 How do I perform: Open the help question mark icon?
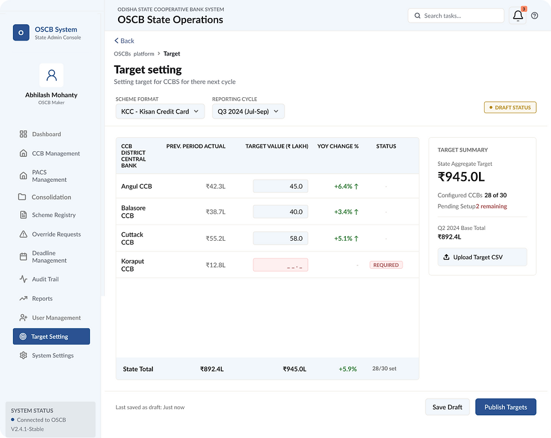point(535,16)
